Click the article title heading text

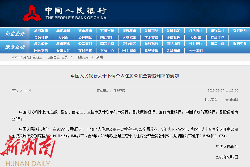(125, 76)
